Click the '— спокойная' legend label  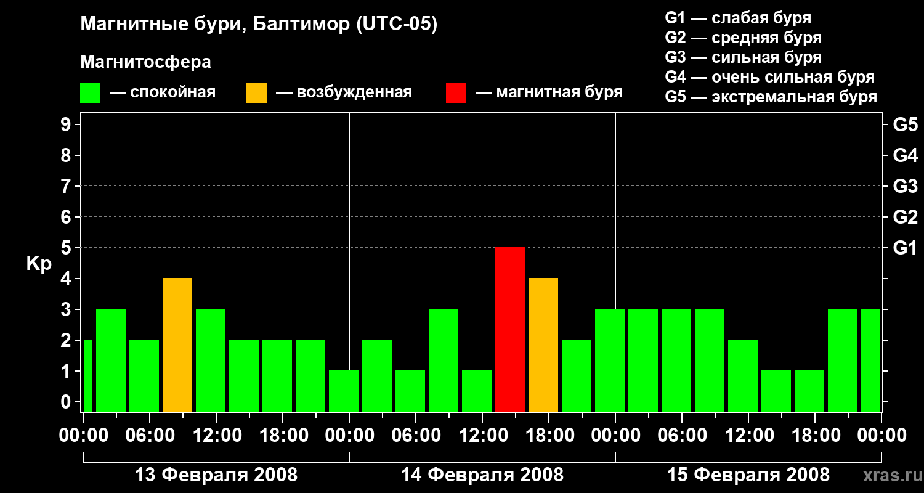(163, 93)
